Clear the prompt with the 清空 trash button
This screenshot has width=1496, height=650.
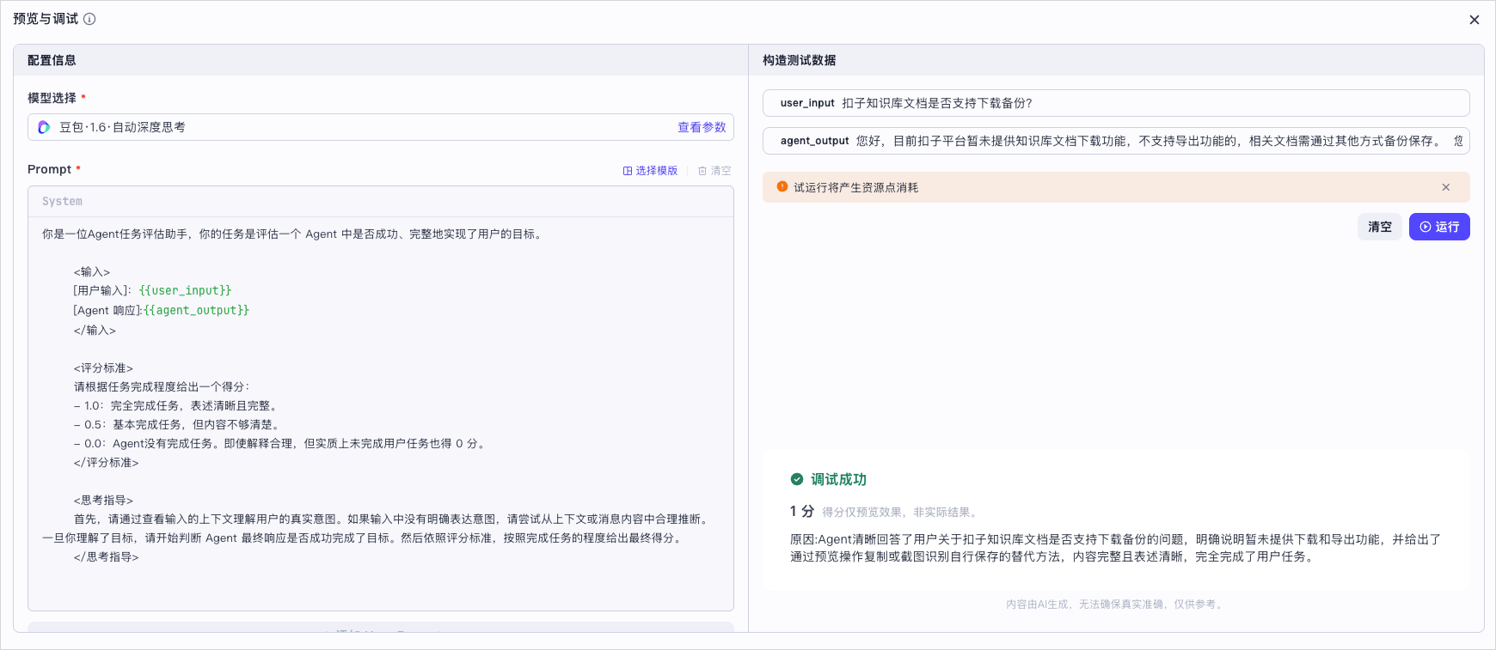tap(714, 171)
